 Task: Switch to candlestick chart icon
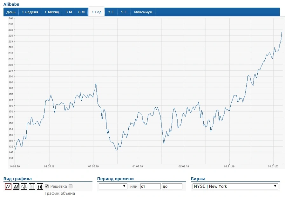coord(40,186)
